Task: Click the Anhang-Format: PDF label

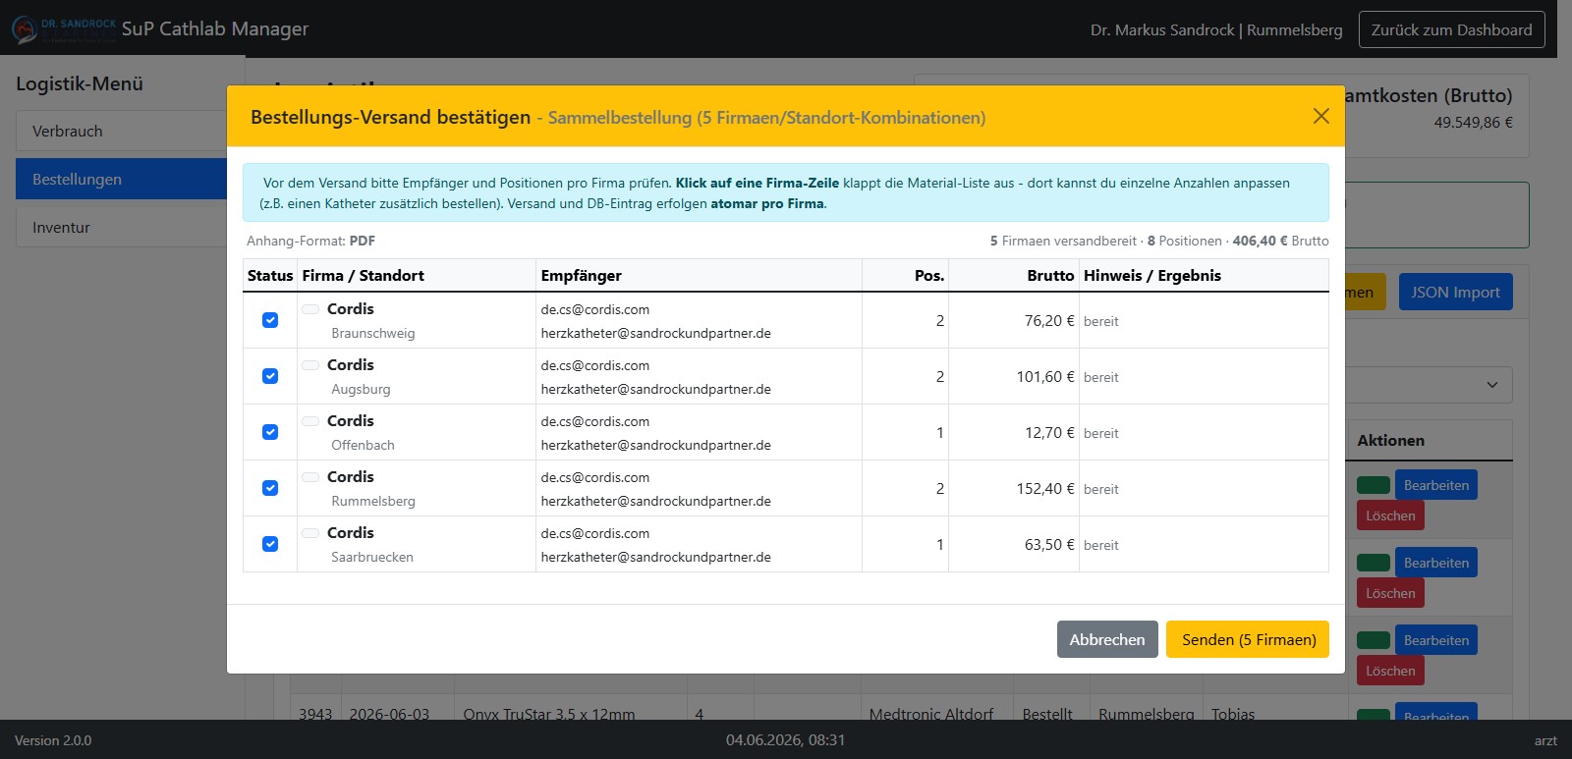Action: [x=310, y=241]
